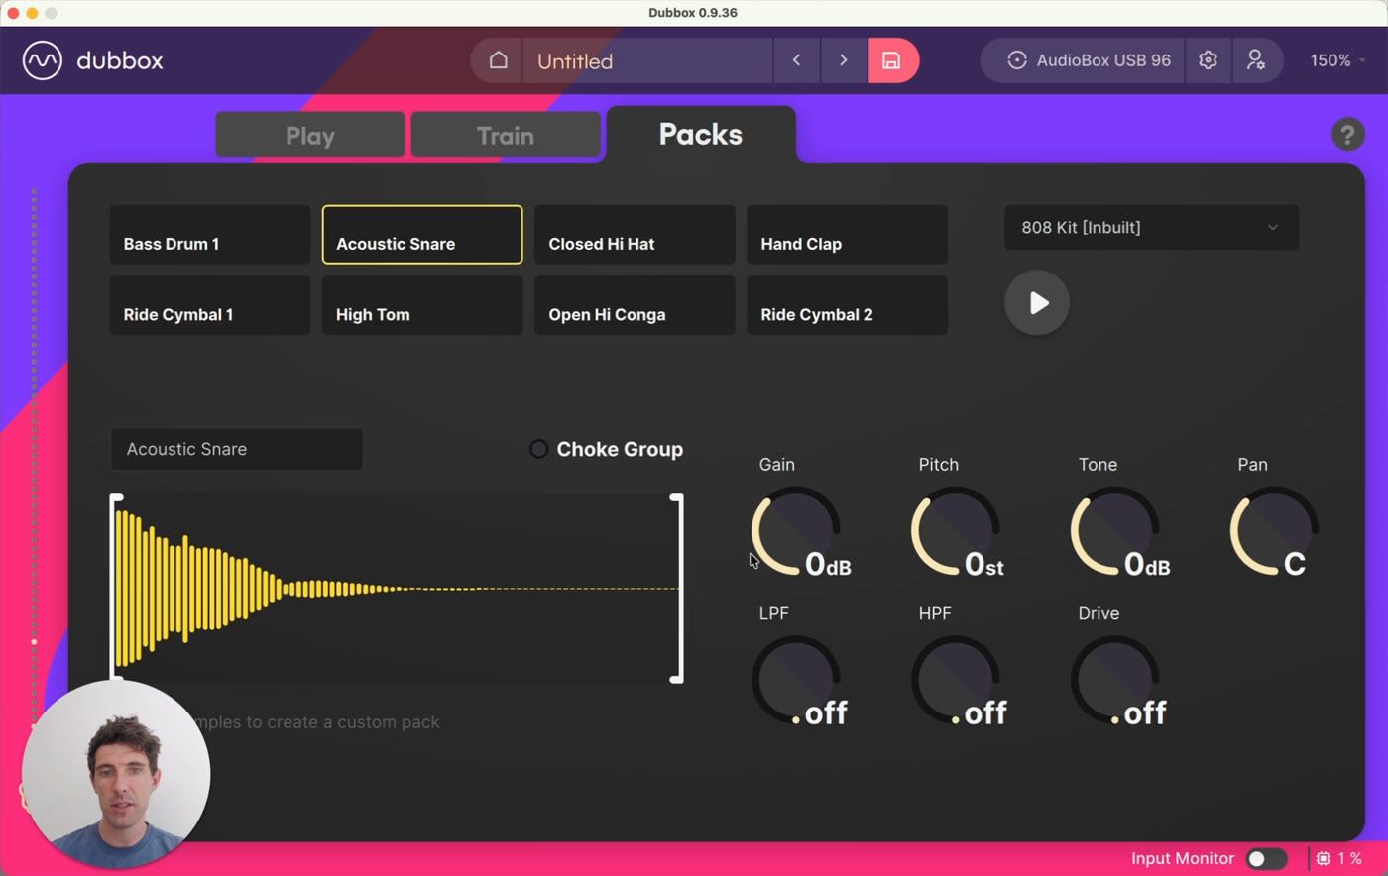Toggle the Input Monitor switch

click(x=1266, y=858)
